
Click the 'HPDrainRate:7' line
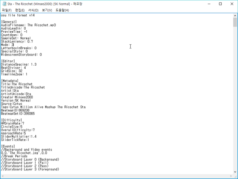(x=12, y=123)
